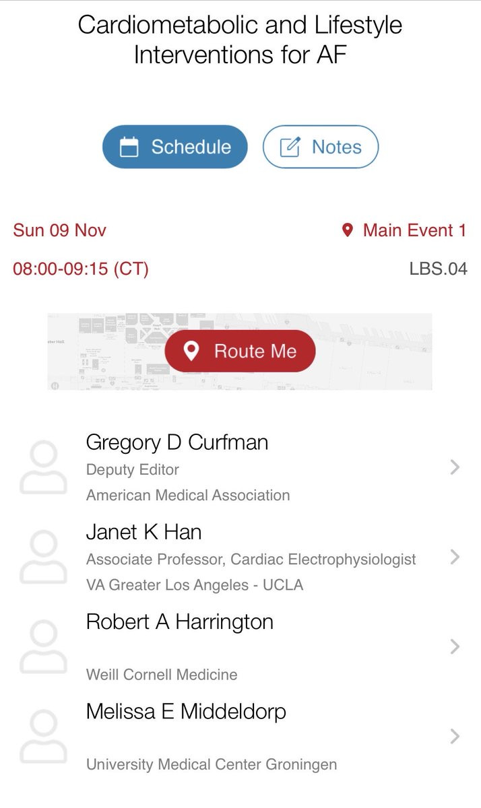Expand Janet K Han's chevron arrow
The image size is (481, 808).
pos(455,557)
